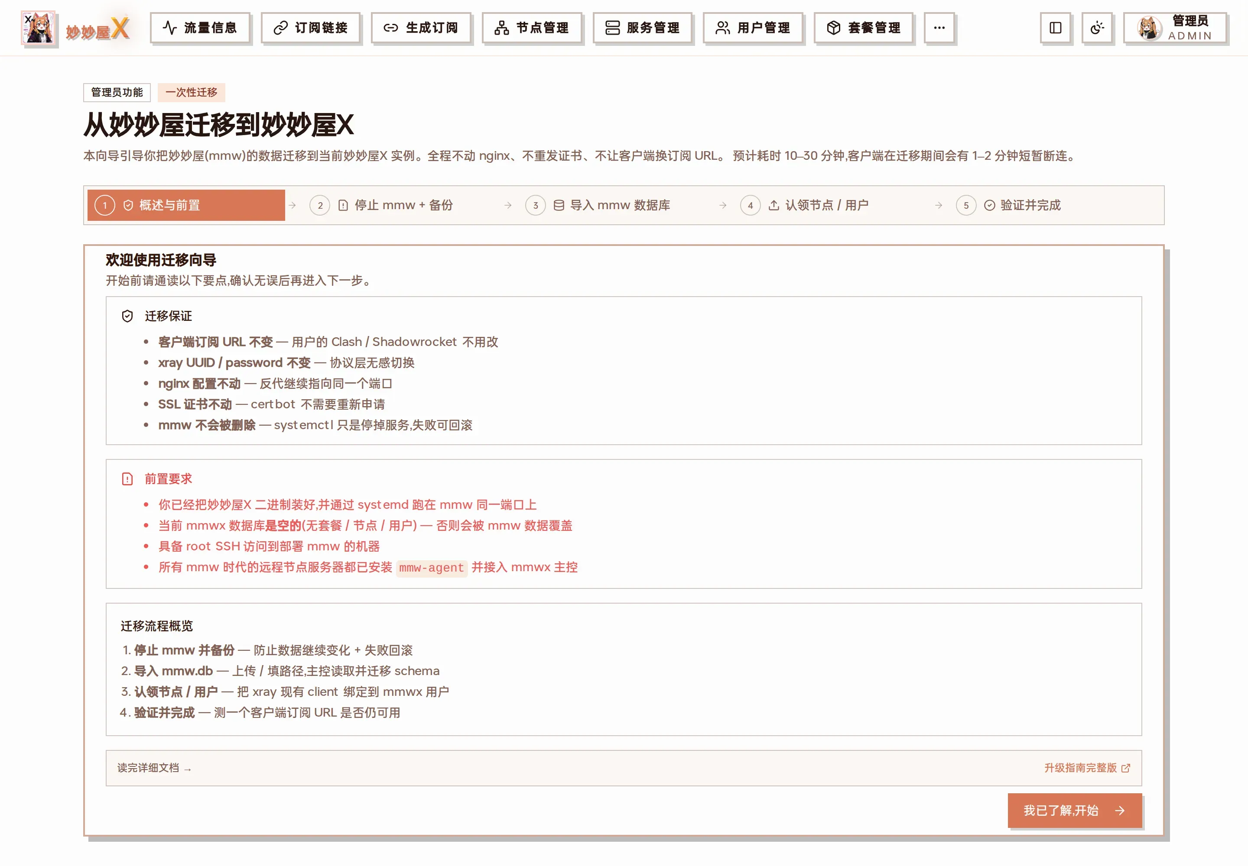The height and width of the screenshot is (866, 1248).
Task: Open 升级指南完整版 external link
Action: tap(1087, 768)
